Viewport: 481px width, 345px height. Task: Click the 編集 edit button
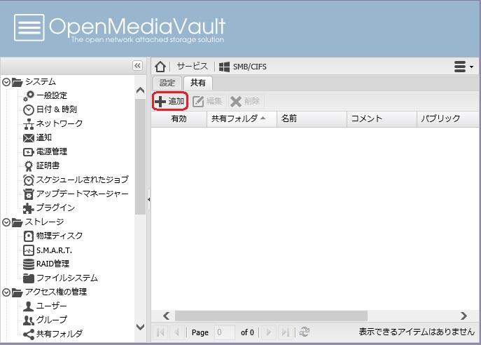[208, 101]
